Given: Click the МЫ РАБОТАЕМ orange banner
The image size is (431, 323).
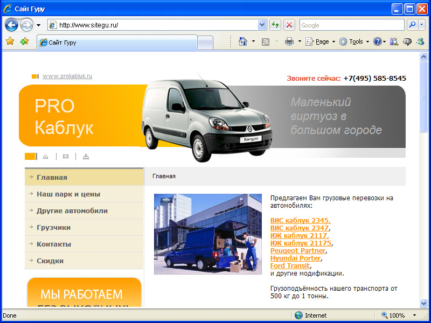Looking at the screenshot, I should click(x=84, y=292).
